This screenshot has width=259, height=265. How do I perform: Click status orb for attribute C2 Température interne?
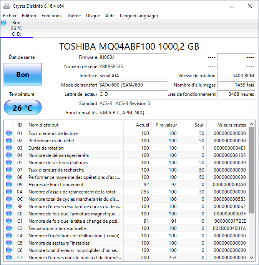coord(9,228)
